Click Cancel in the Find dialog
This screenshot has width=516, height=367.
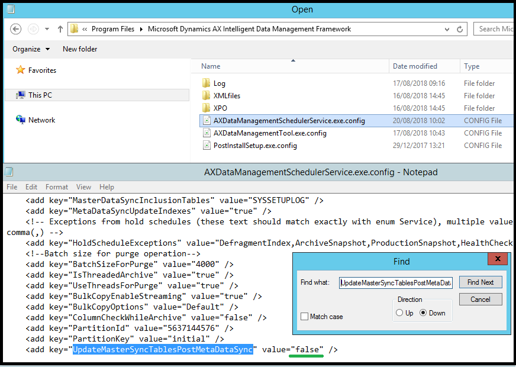click(x=480, y=300)
